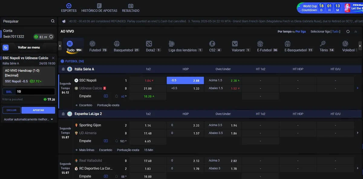Image resolution: width=363 pixels, height=179 pixels.
Task: Select the Tênis filter
Action: [327, 46]
